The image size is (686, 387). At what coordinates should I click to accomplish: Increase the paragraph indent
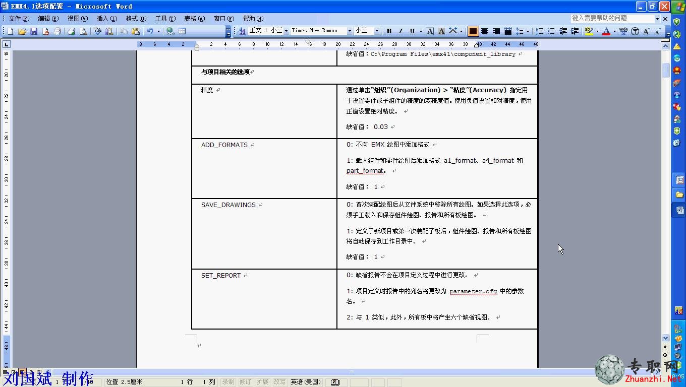point(575,31)
